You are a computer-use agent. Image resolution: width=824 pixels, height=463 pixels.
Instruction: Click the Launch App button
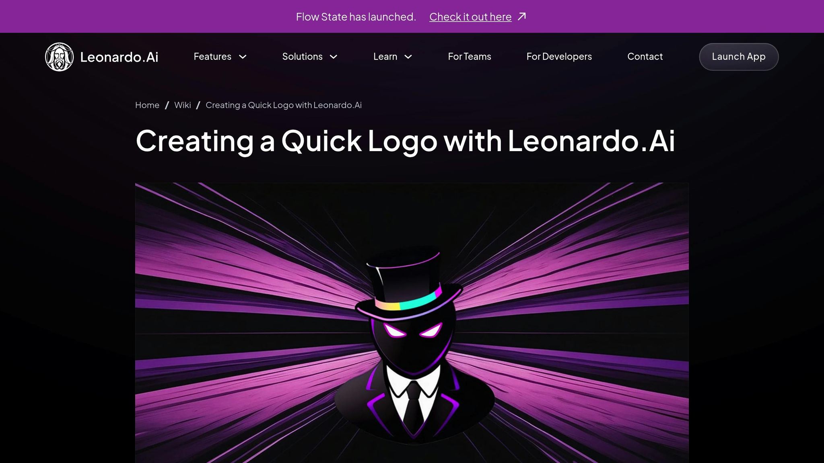tap(739, 57)
